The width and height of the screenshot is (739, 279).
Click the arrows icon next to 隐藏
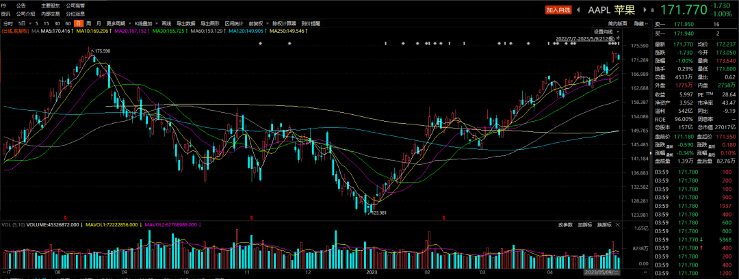[647, 23]
